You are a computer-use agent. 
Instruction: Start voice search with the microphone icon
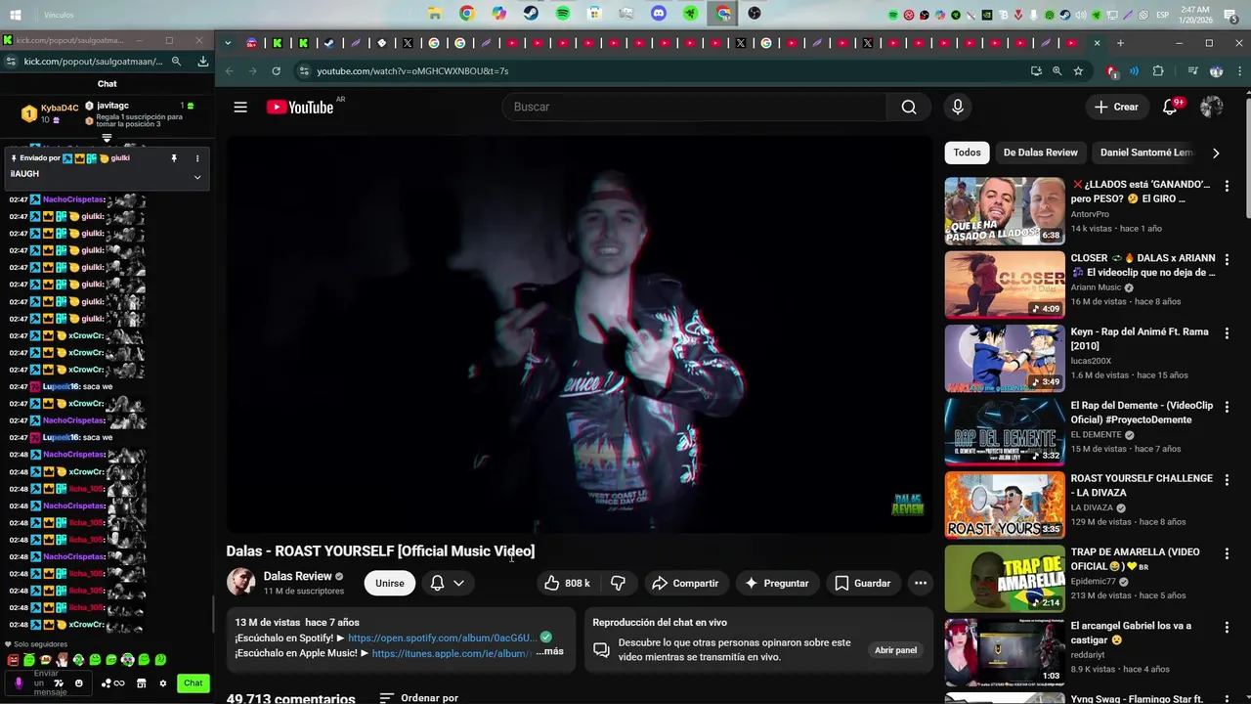coord(958,107)
